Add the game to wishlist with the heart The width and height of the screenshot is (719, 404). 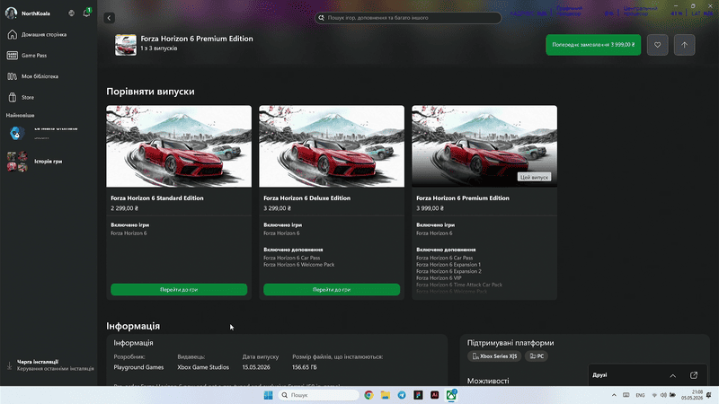[658, 45]
